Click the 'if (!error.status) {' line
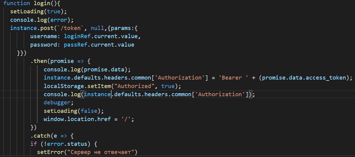 64,144
